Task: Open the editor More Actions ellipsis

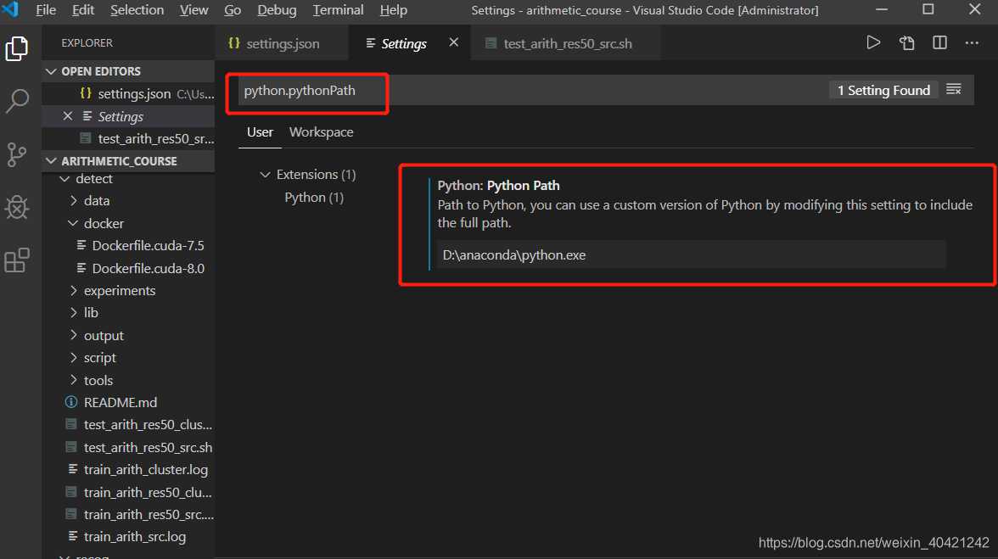Action: pyautogui.click(x=972, y=42)
